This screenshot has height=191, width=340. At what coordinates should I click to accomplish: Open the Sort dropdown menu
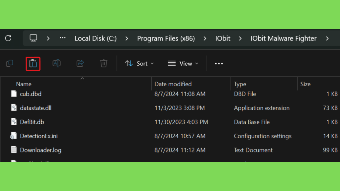(139, 63)
